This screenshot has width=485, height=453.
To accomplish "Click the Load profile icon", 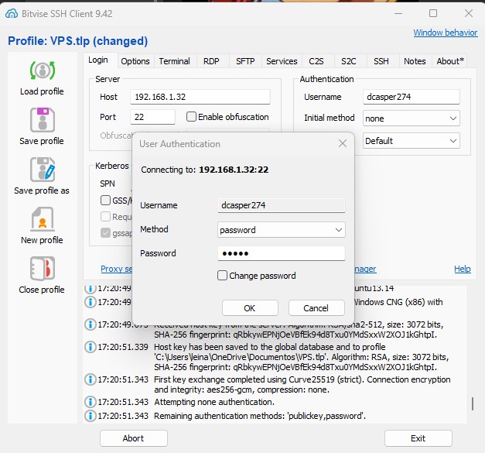I will (42, 70).
